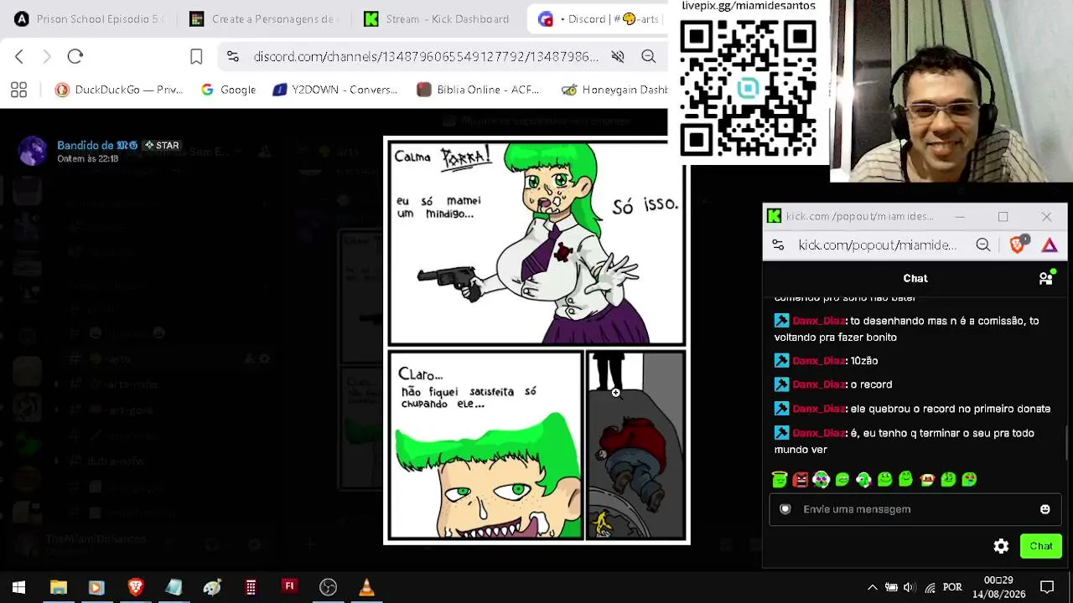Click Bandido de MG's avatar
This screenshot has width=1073, height=603.
pyautogui.click(x=33, y=151)
